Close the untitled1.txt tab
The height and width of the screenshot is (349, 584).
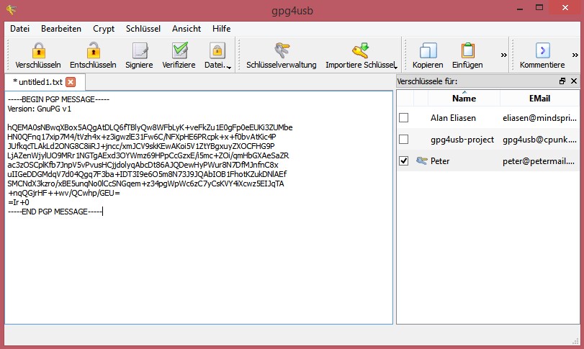click(71, 82)
